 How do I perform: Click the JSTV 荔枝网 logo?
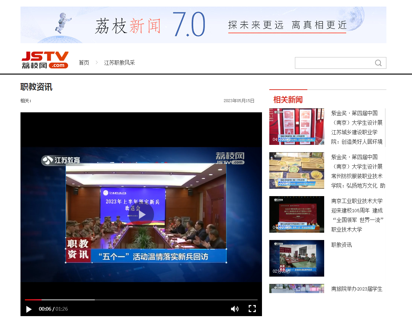pos(45,60)
